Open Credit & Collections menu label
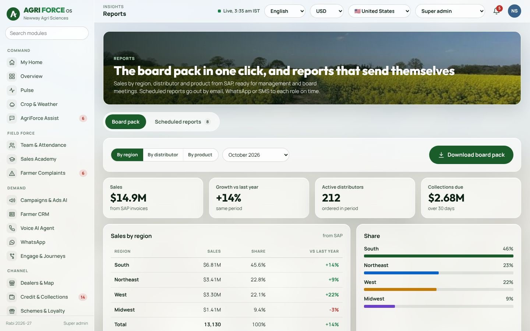 coord(44,297)
